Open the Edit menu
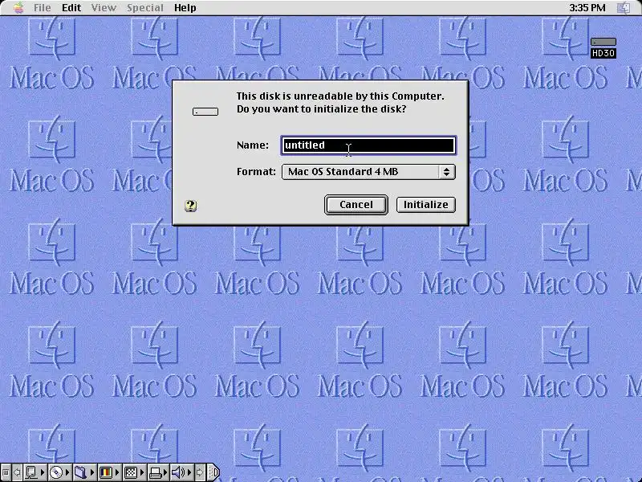Screen dimensions: 642x482 coord(71,7)
